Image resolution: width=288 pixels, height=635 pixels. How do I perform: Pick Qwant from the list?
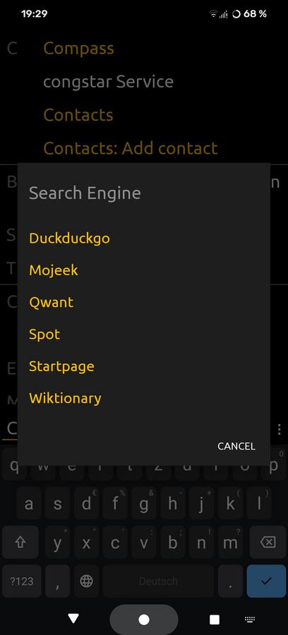pos(51,302)
